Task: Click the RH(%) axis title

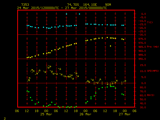Action: click(x=150, y=95)
